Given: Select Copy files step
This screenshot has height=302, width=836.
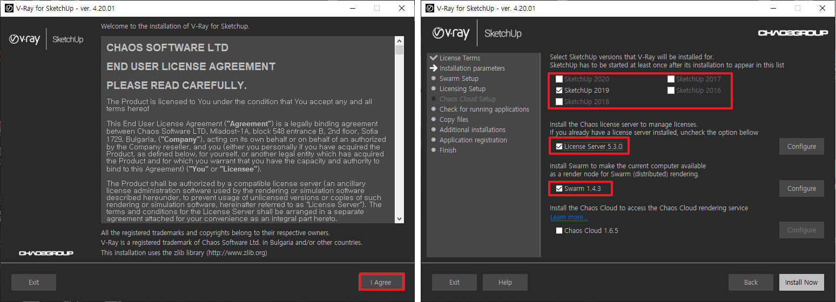Looking at the screenshot, I should [454, 119].
